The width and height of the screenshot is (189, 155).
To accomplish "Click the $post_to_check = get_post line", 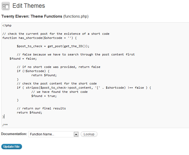I will [53, 46].
